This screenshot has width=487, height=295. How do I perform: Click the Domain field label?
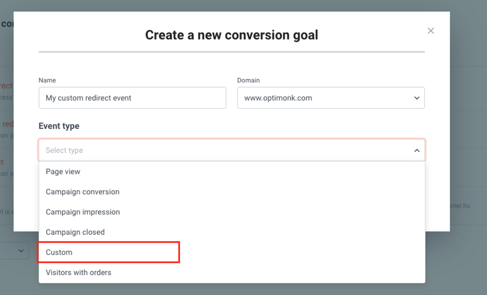tap(248, 80)
